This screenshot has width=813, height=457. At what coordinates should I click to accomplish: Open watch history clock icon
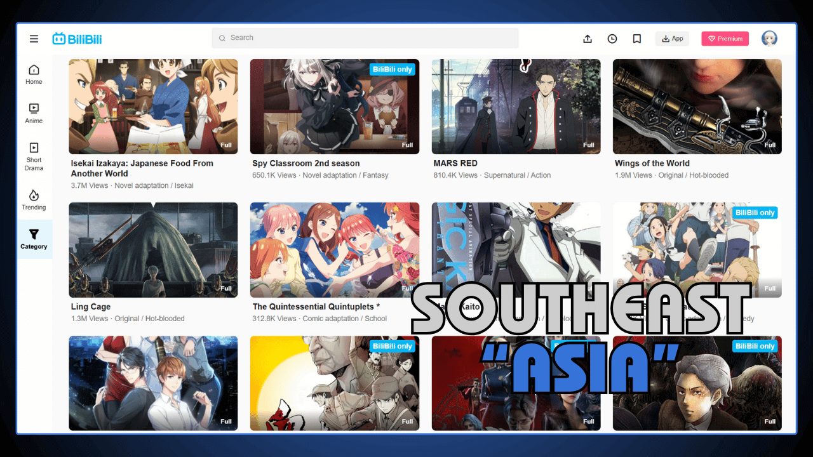[612, 39]
